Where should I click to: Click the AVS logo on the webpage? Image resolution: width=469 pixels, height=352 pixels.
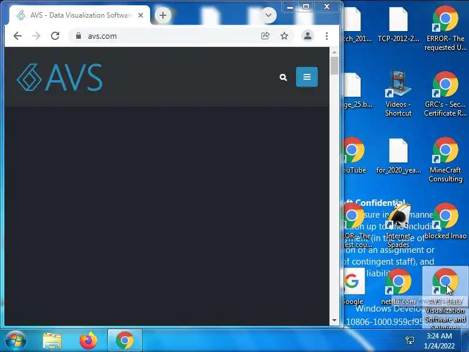pos(60,77)
